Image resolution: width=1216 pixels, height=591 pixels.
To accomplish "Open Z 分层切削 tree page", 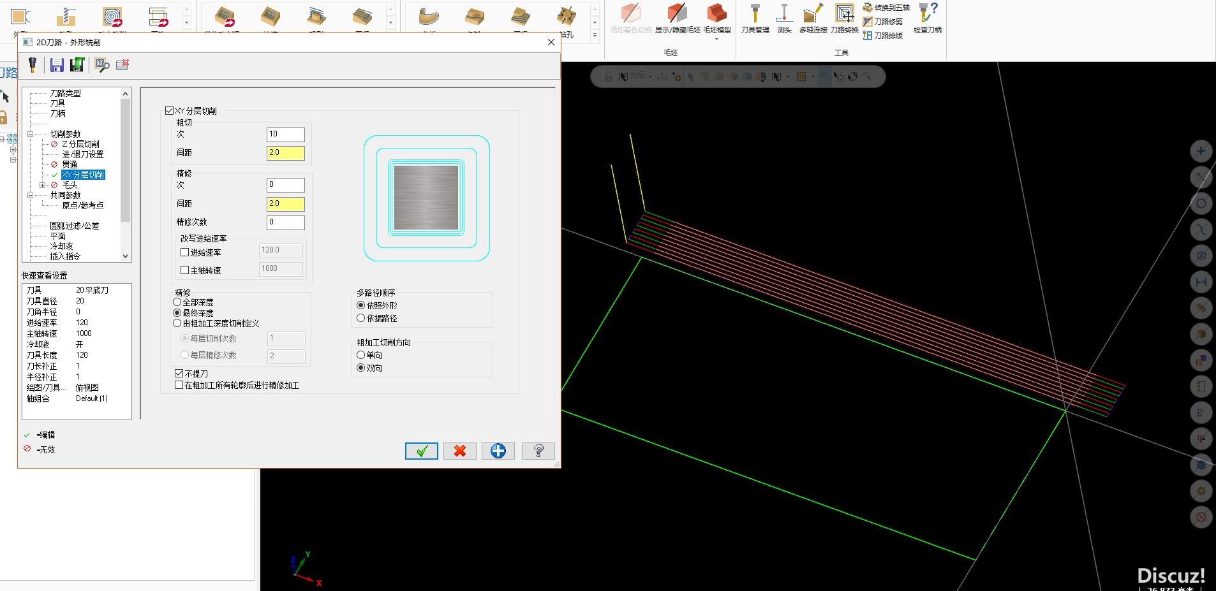I will coord(80,144).
